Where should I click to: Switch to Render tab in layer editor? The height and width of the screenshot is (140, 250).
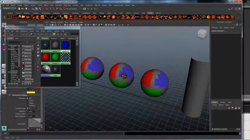click(x=222, y=102)
